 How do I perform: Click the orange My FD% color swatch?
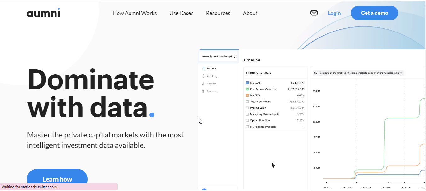pyautogui.click(x=247, y=95)
